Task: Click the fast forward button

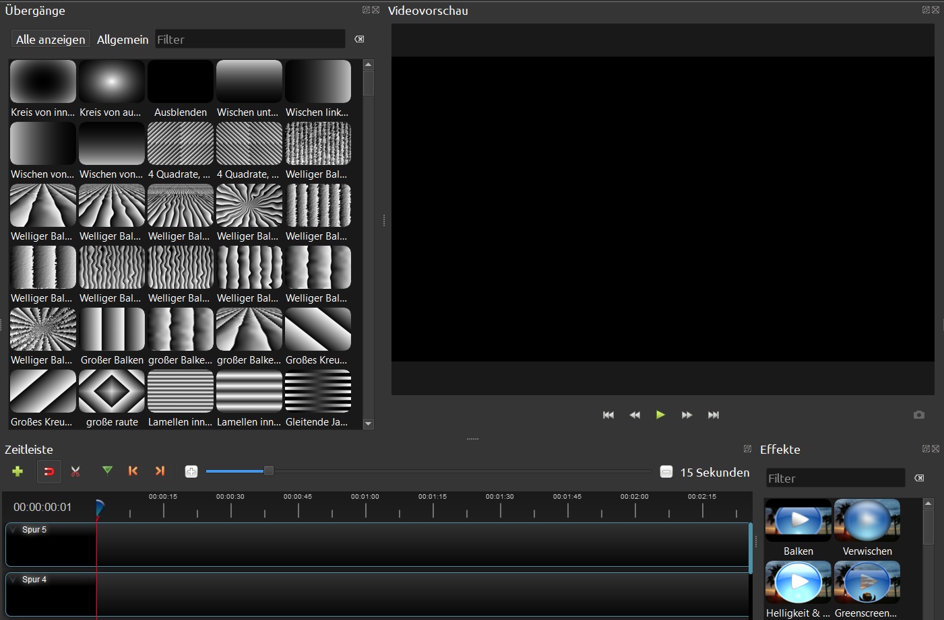Action: (x=687, y=415)
